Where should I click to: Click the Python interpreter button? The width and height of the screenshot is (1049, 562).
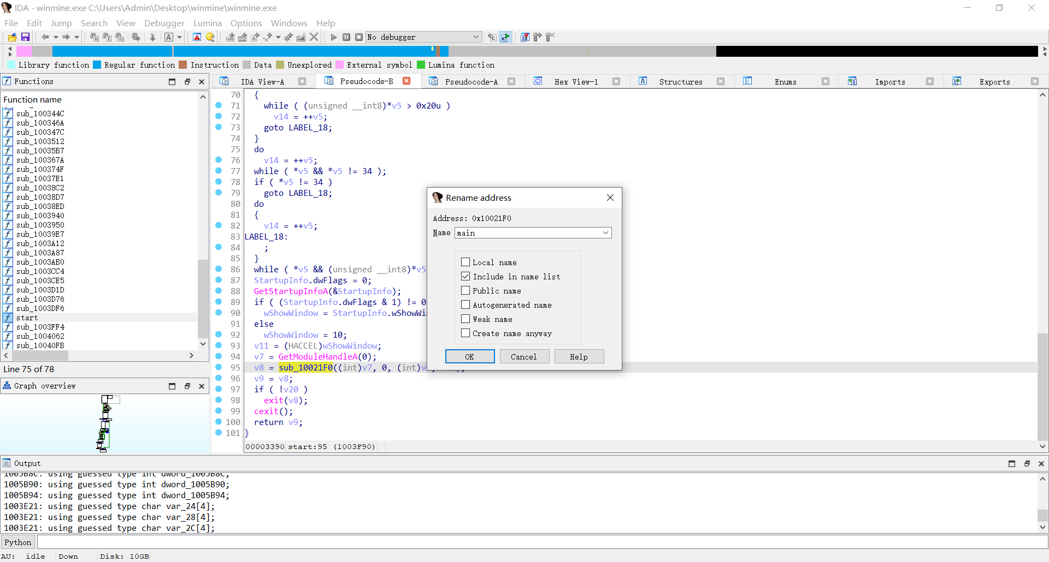click(x=18, y=542)
